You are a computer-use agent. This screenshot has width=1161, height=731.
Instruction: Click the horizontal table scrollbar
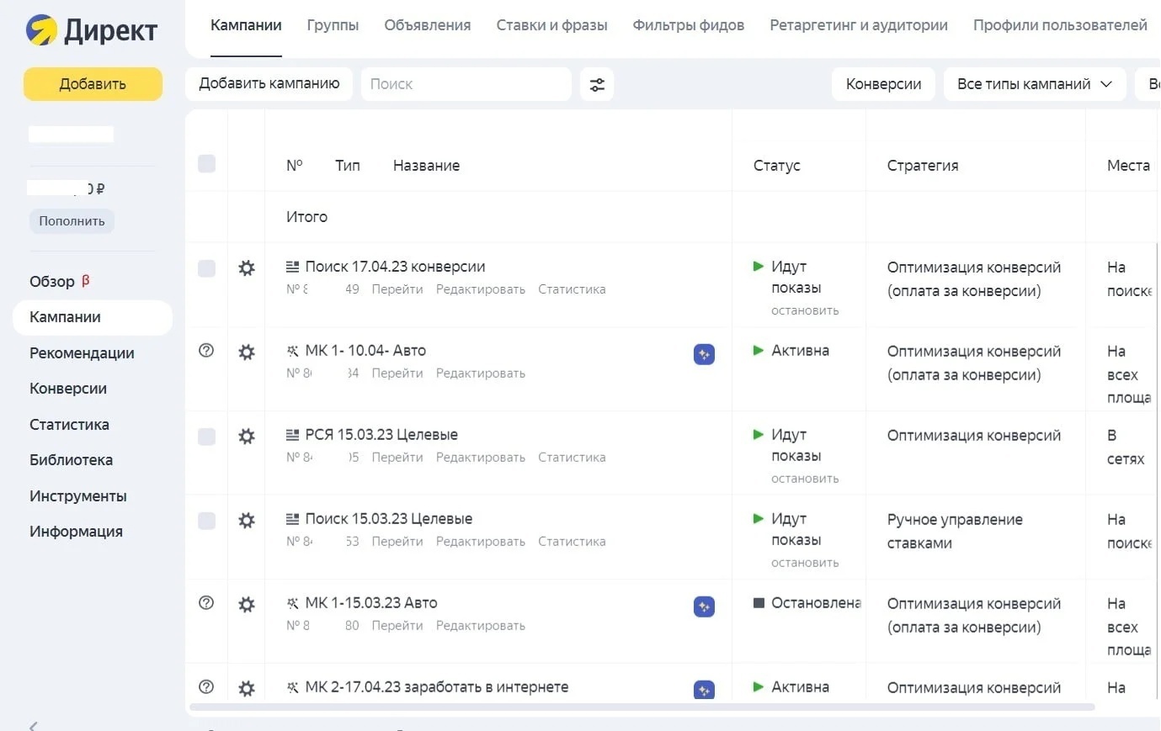642,707
